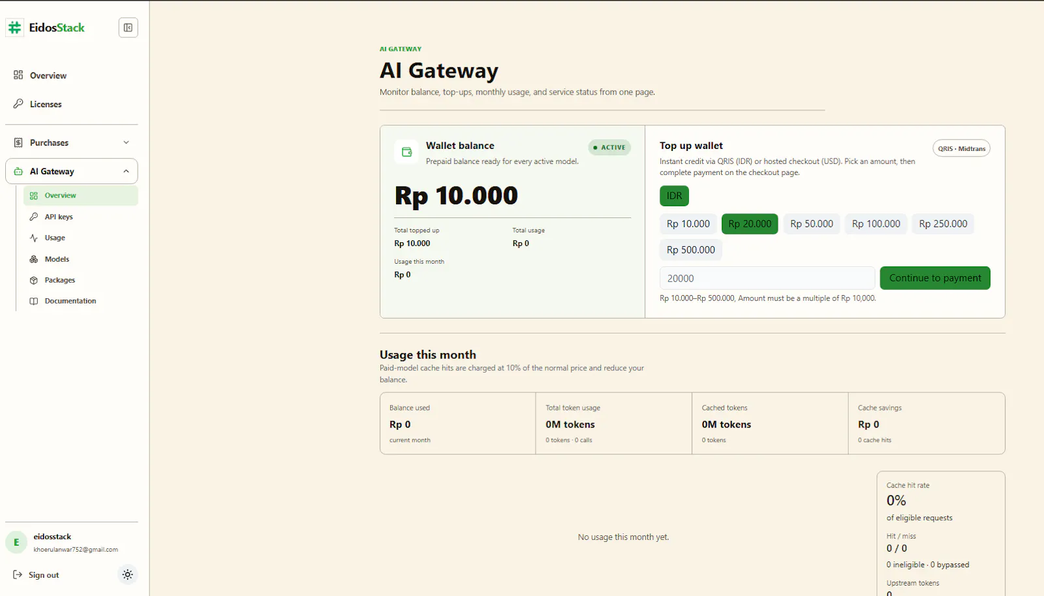Collapse the AI Gateway menu chevron
The image size is (1044, 596).
[126, 171]
